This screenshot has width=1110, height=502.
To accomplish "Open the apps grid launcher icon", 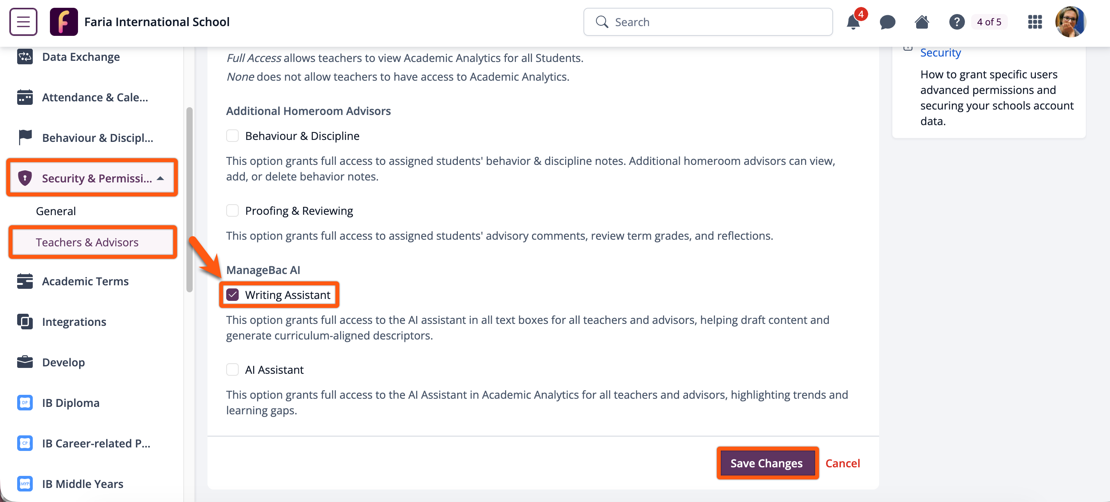I will 1035,22.
